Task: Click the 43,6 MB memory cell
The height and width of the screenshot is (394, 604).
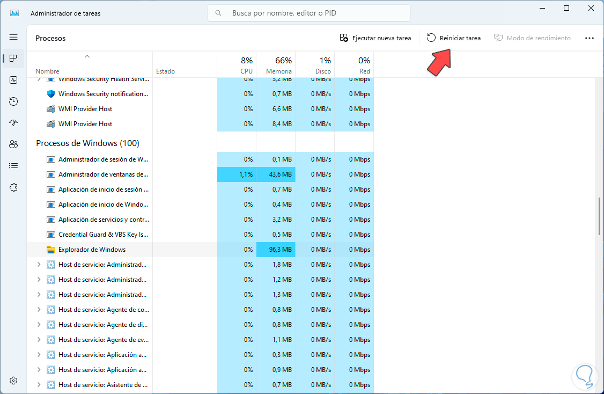Action: coord(276,174)
